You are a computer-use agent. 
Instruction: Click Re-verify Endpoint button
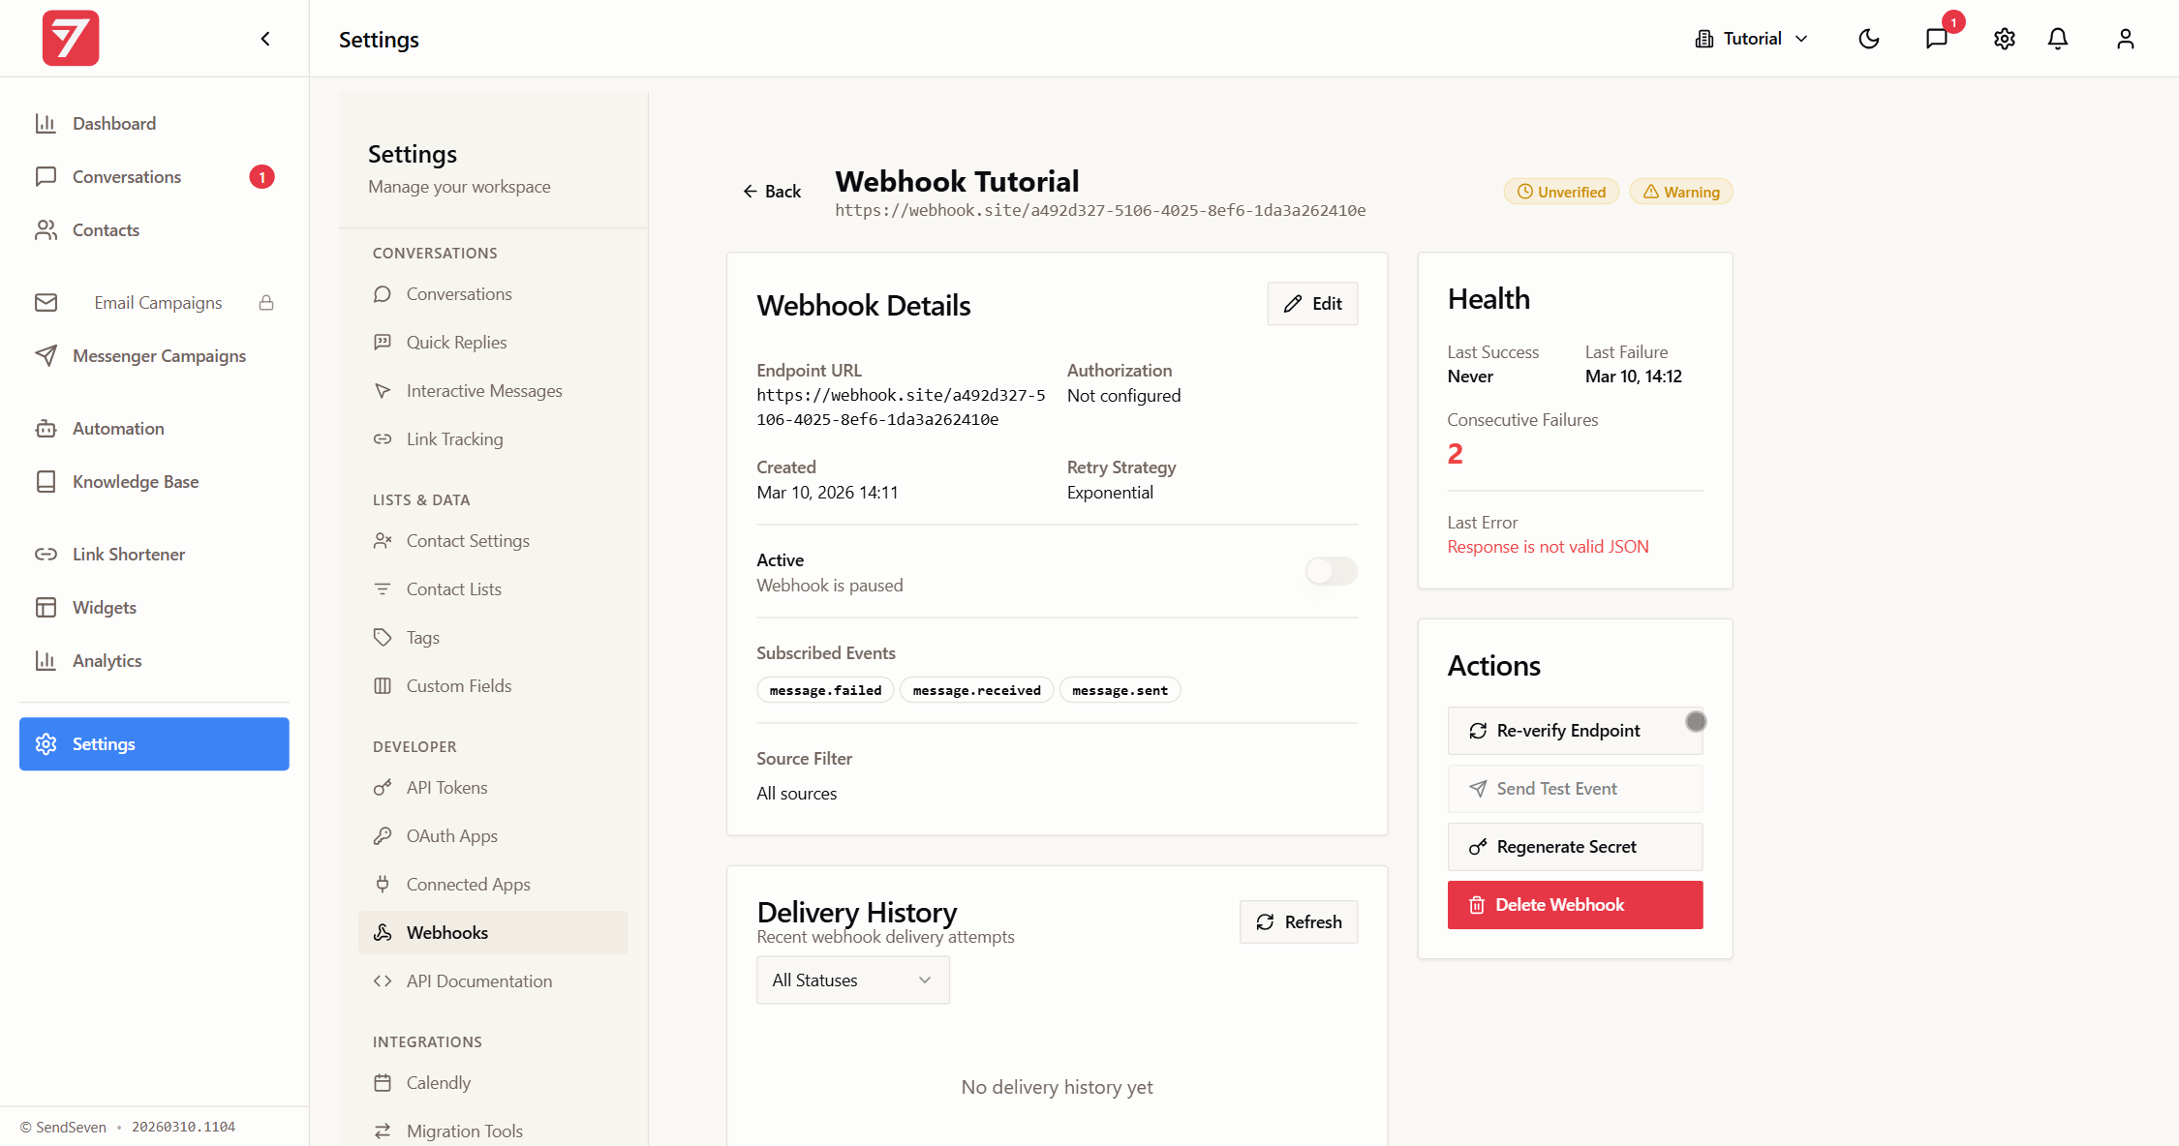[1575, 731]
